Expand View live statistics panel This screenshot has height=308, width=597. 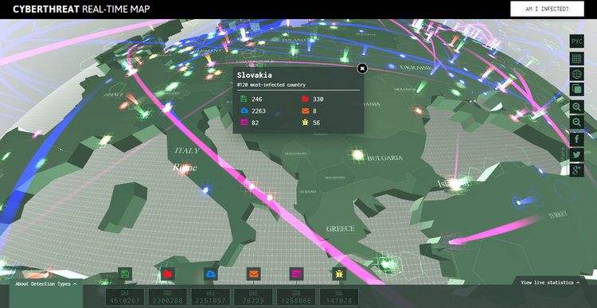[550, 283]
